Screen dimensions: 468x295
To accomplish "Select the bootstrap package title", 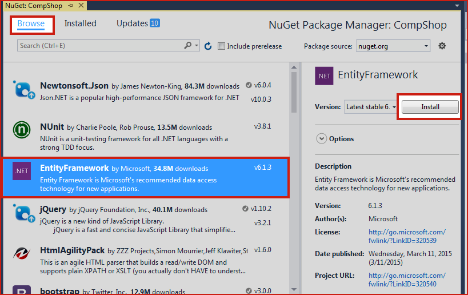I will pos(59,291).
